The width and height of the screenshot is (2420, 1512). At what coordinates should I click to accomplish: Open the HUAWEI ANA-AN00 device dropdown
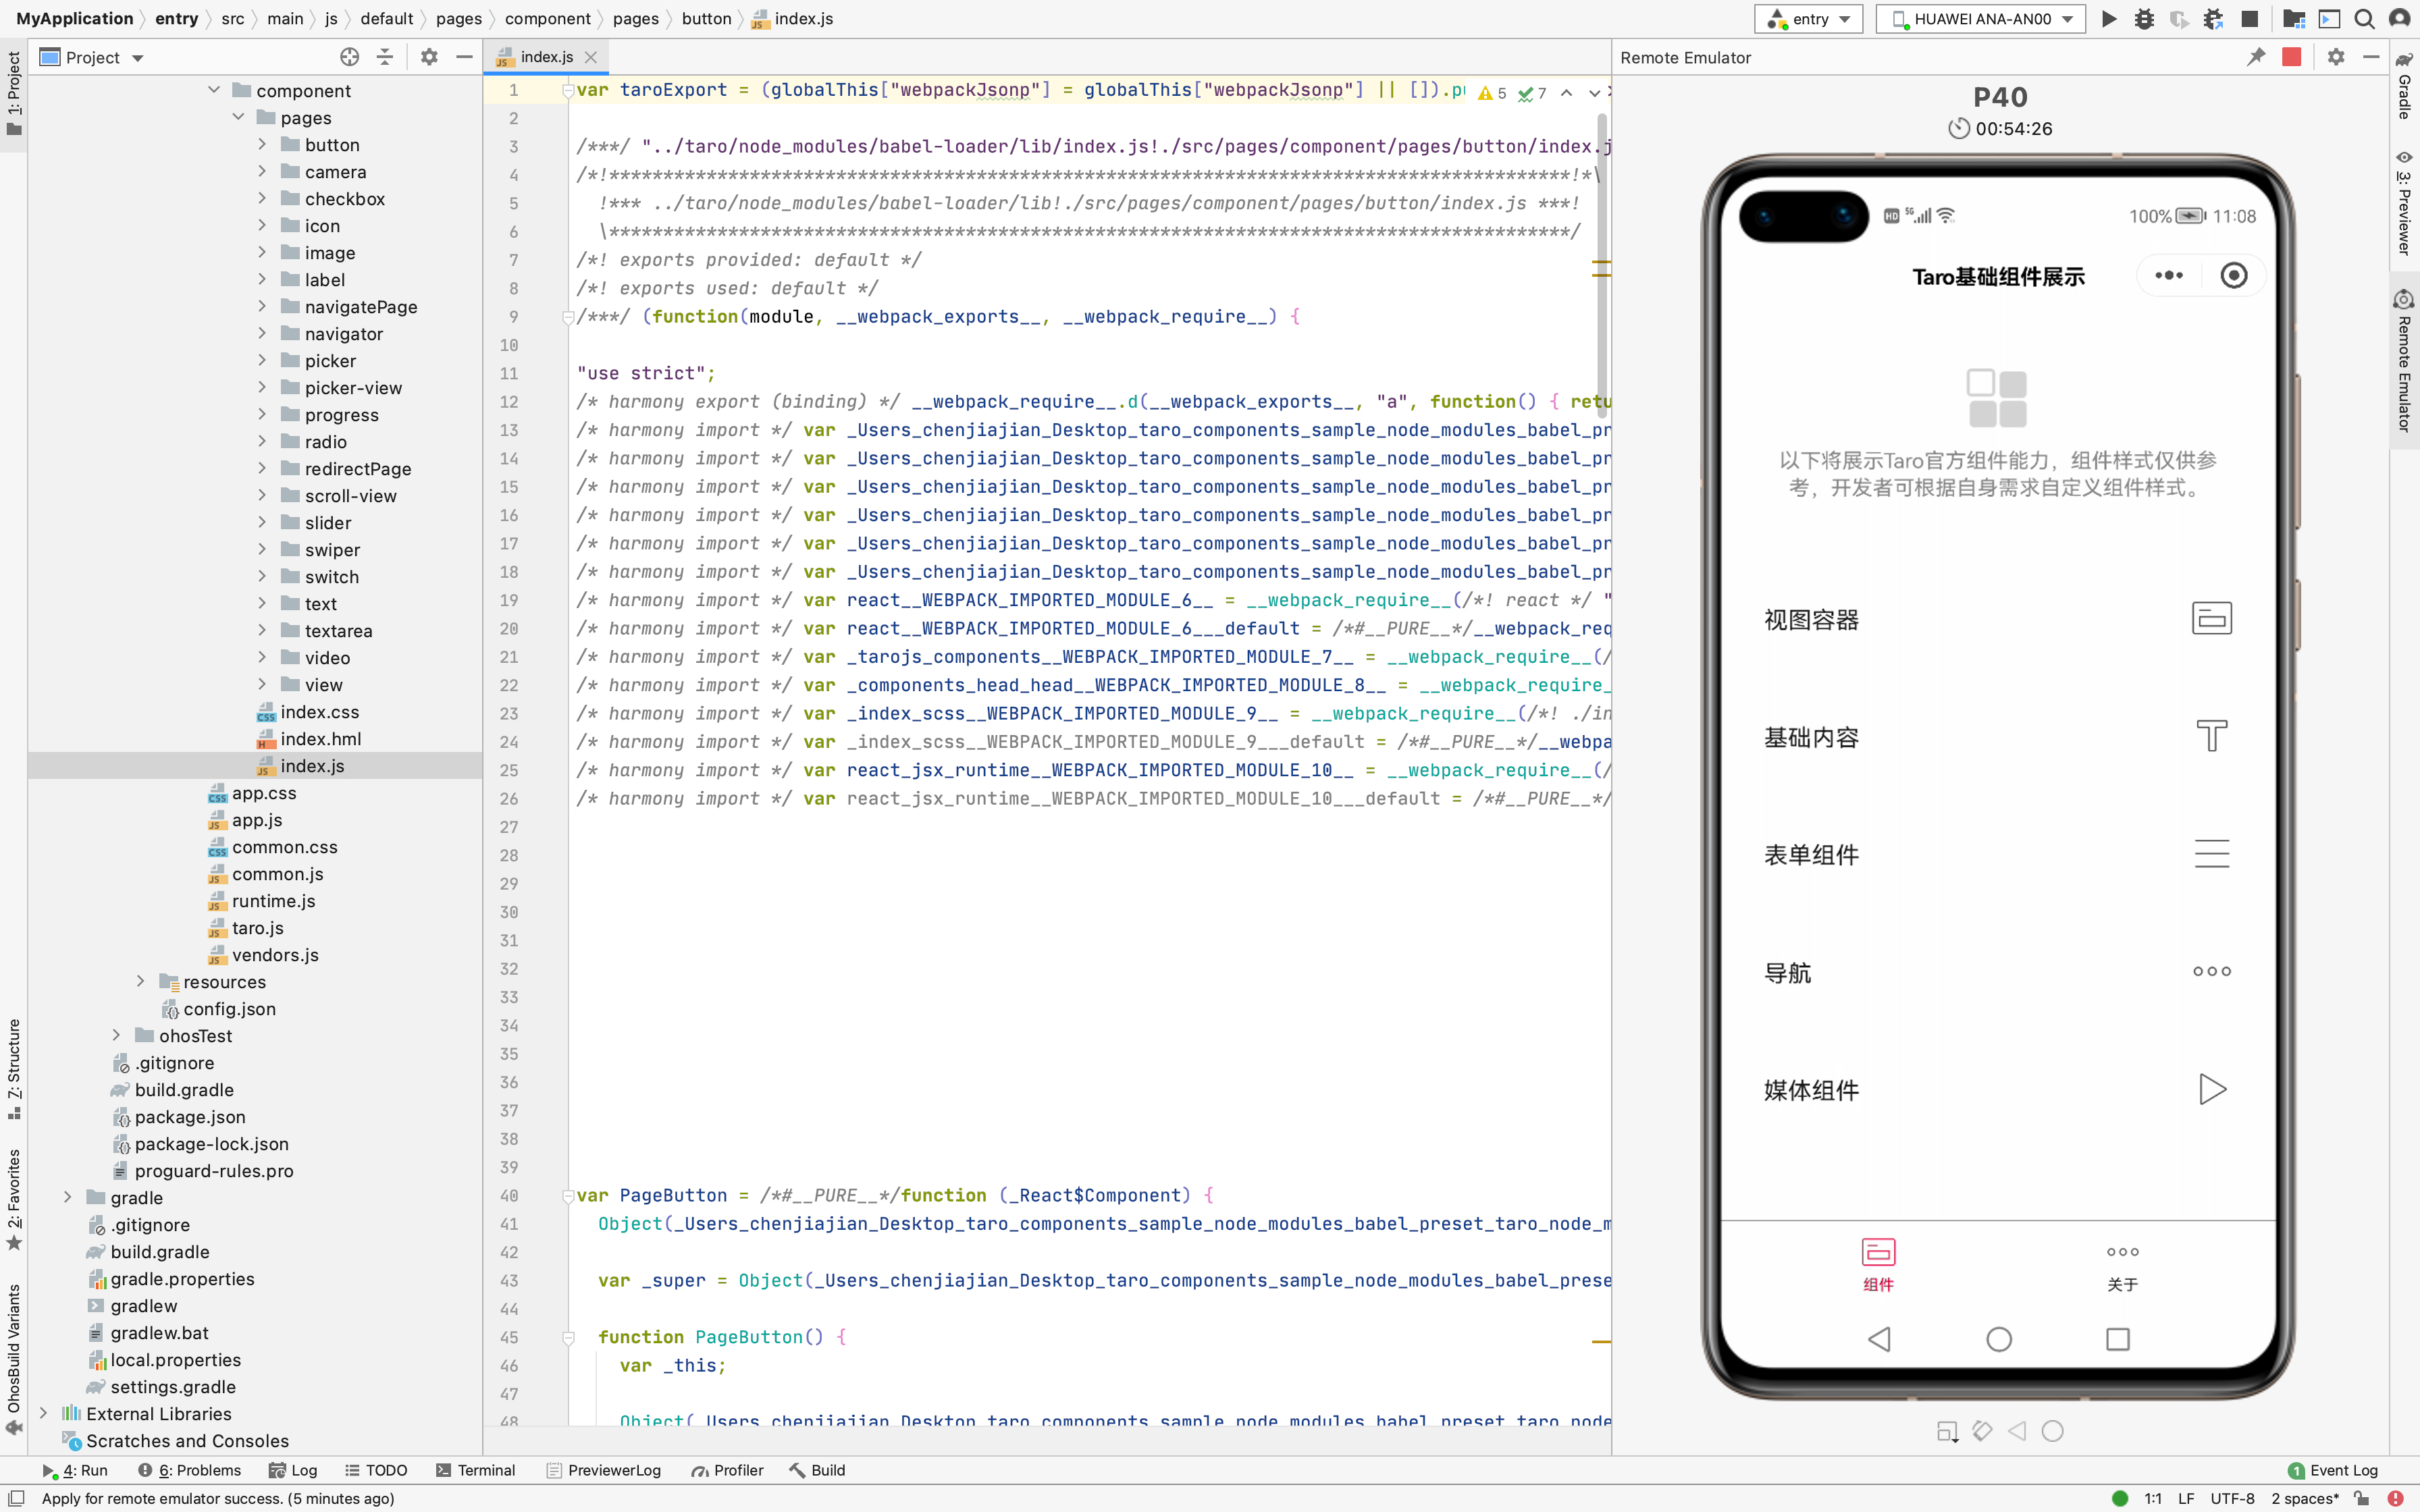(1980, 19)
